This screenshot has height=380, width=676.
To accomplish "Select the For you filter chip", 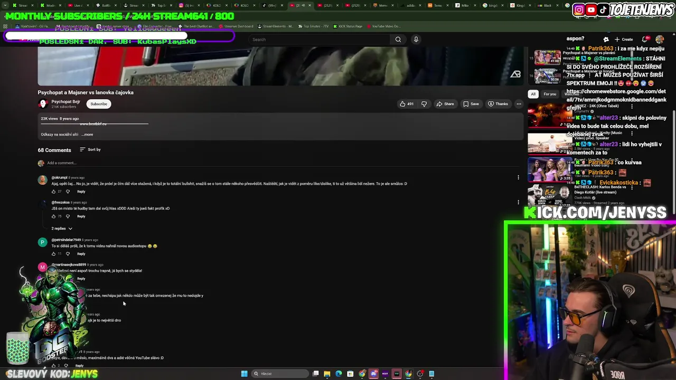I will (x=550, y=94).
